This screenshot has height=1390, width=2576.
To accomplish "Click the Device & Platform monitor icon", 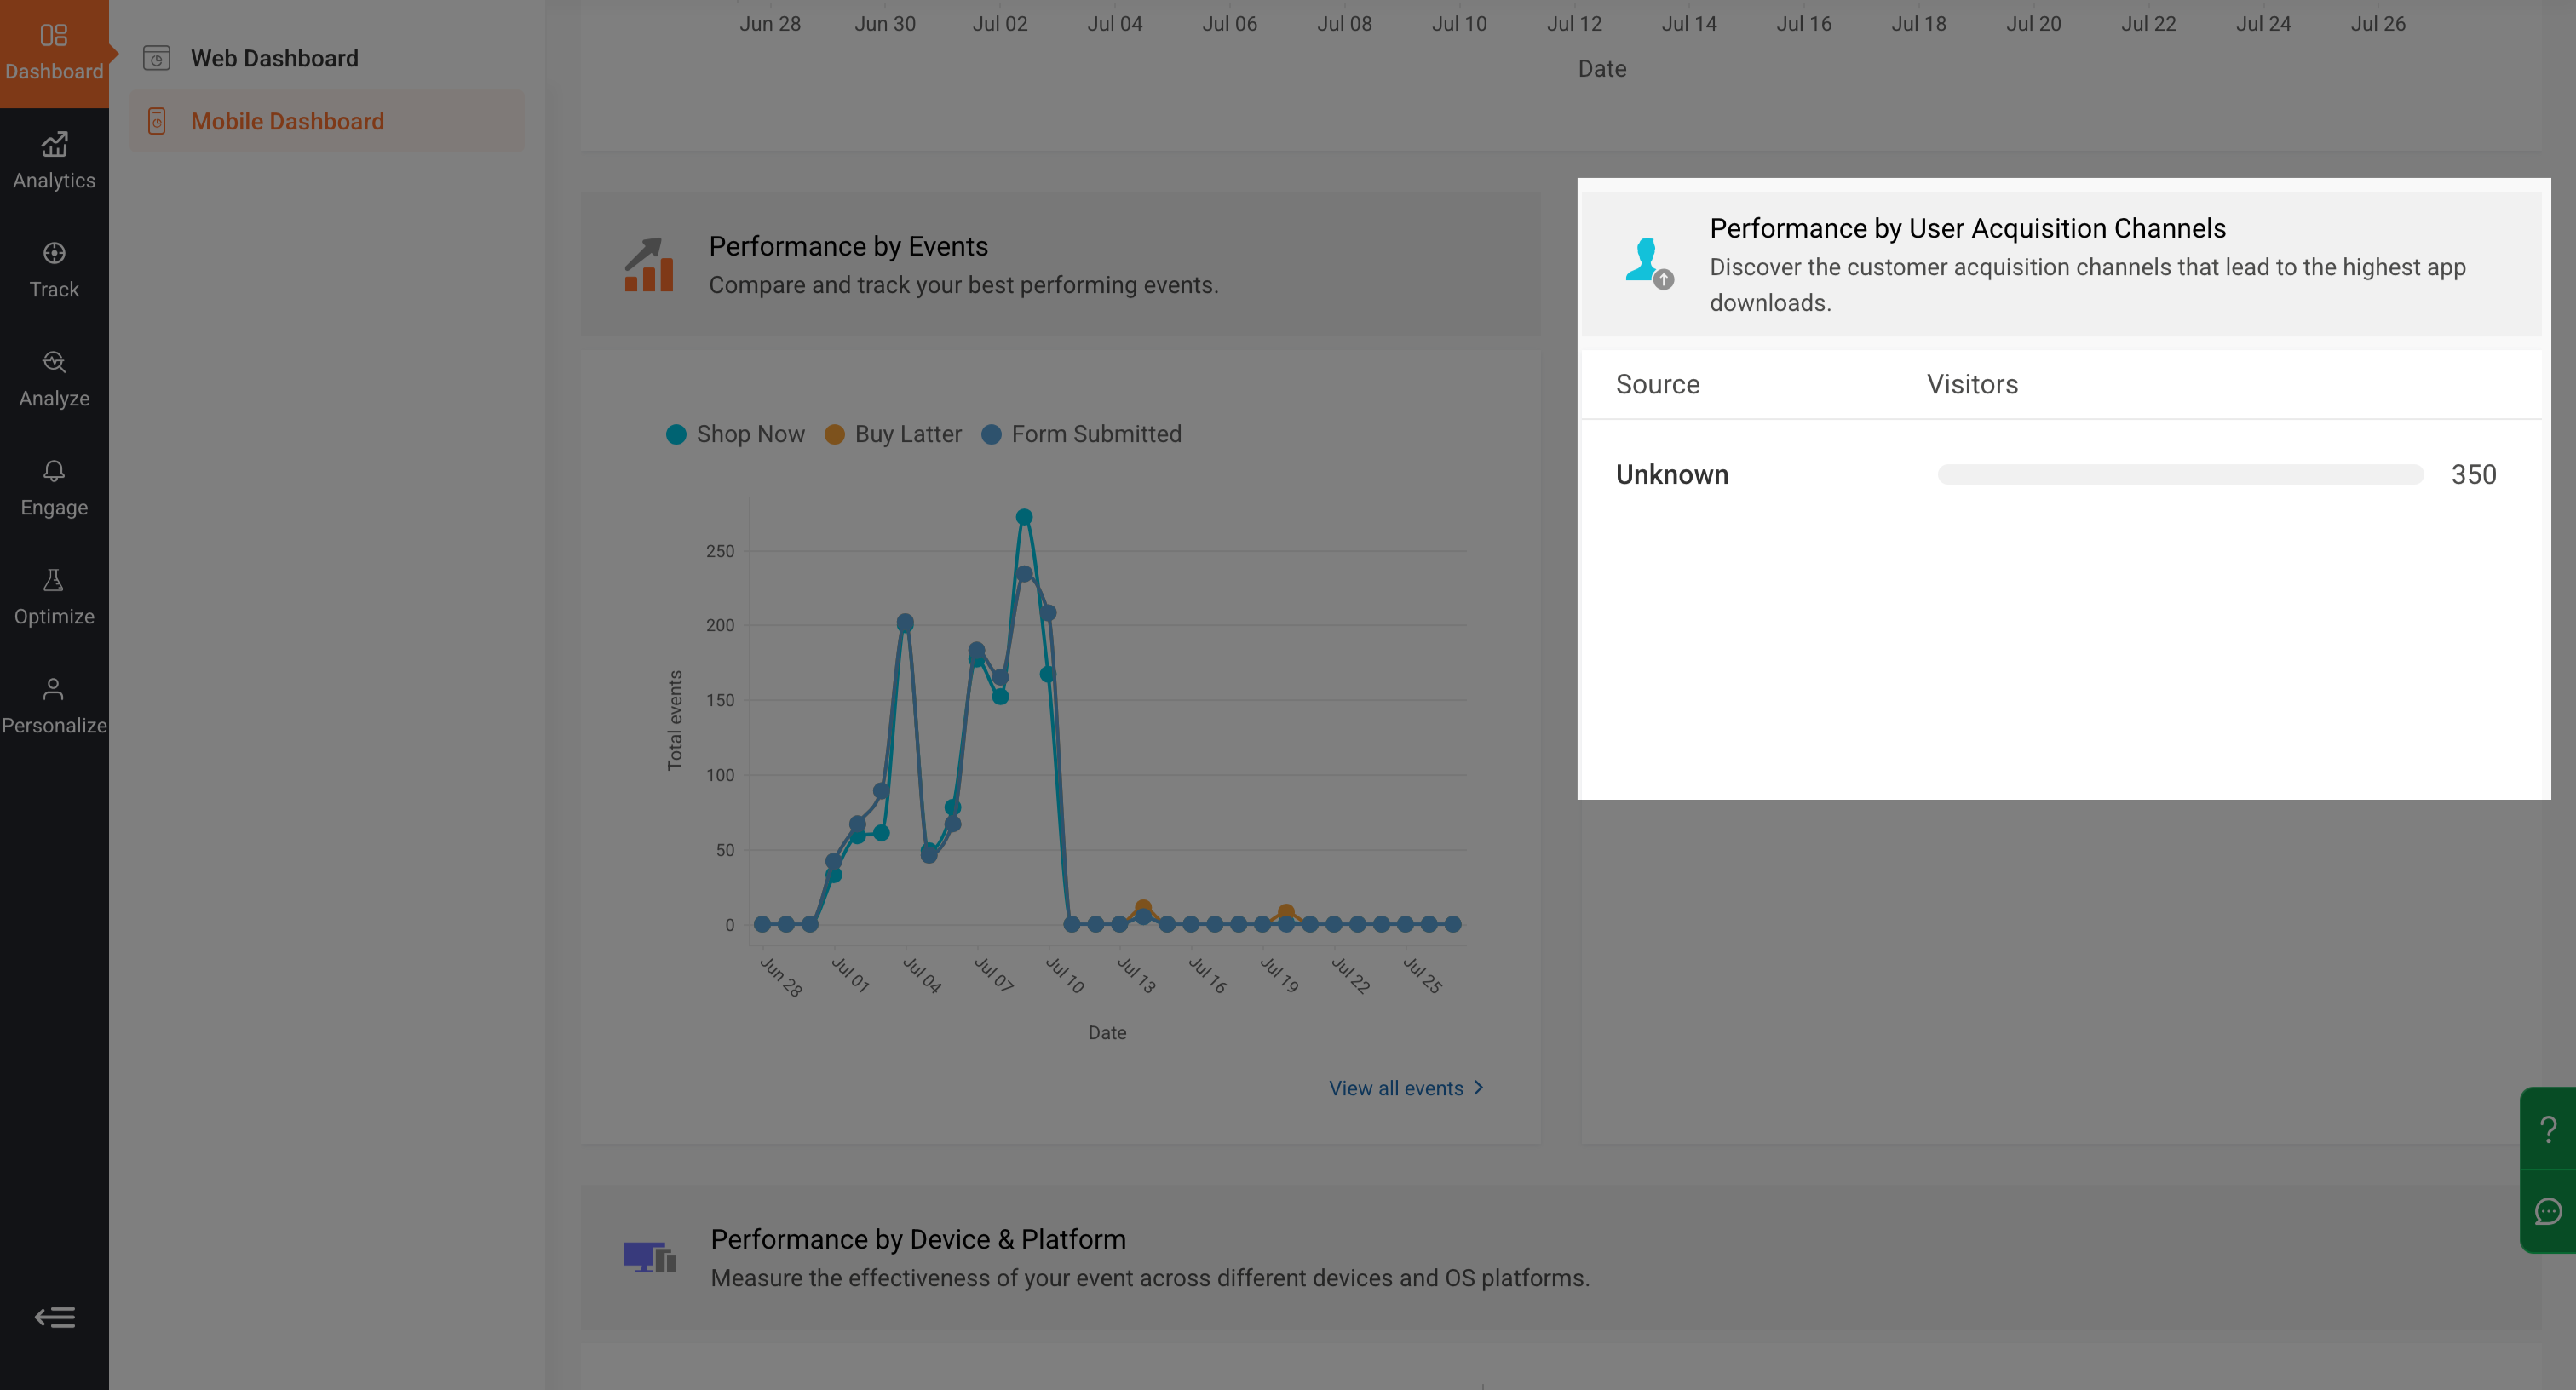I will coord(649,1257).
